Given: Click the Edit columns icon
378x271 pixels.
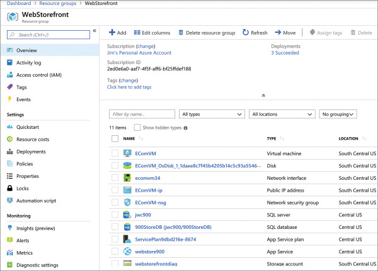Looking at the screenshot, I should coord(137,33).
